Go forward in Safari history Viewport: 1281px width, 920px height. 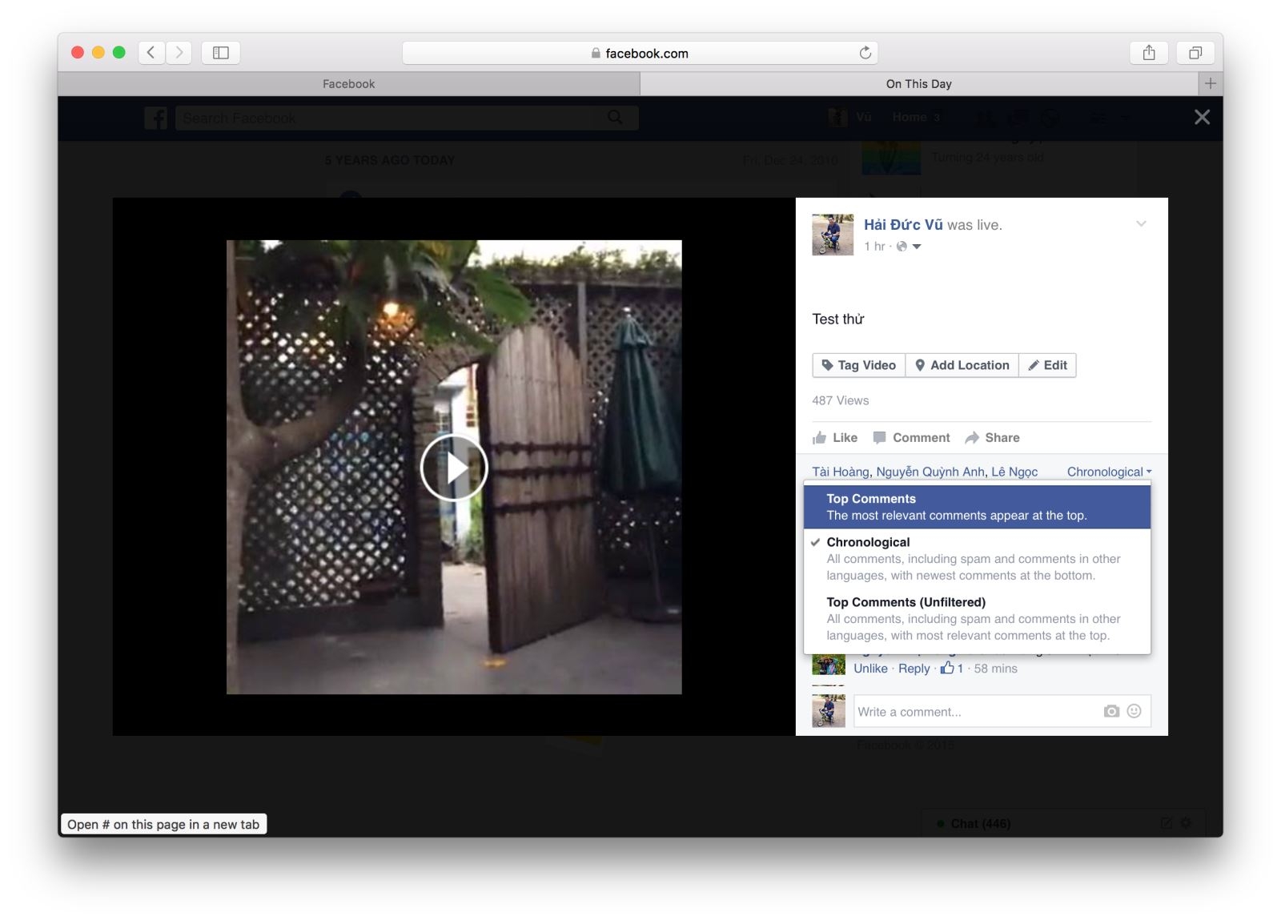pyautogui.click(x=179, y=53)
